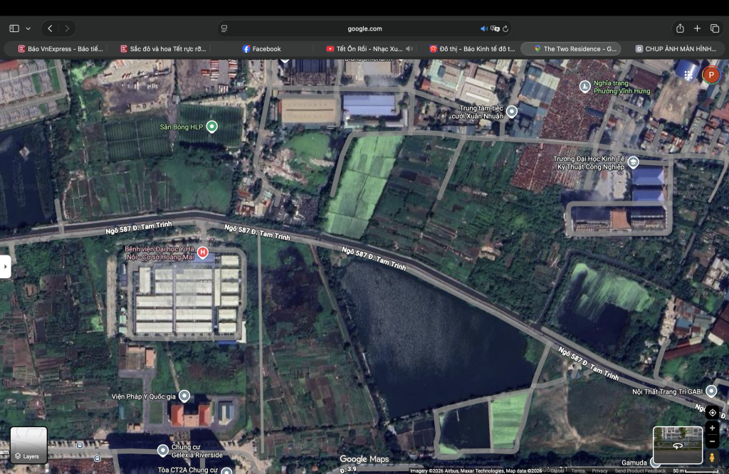
Task: Click the Viện Pháp Y Quốc gia label
Action: tap(144, 396)
